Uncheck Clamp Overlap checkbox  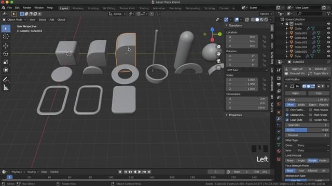[287, 115]
